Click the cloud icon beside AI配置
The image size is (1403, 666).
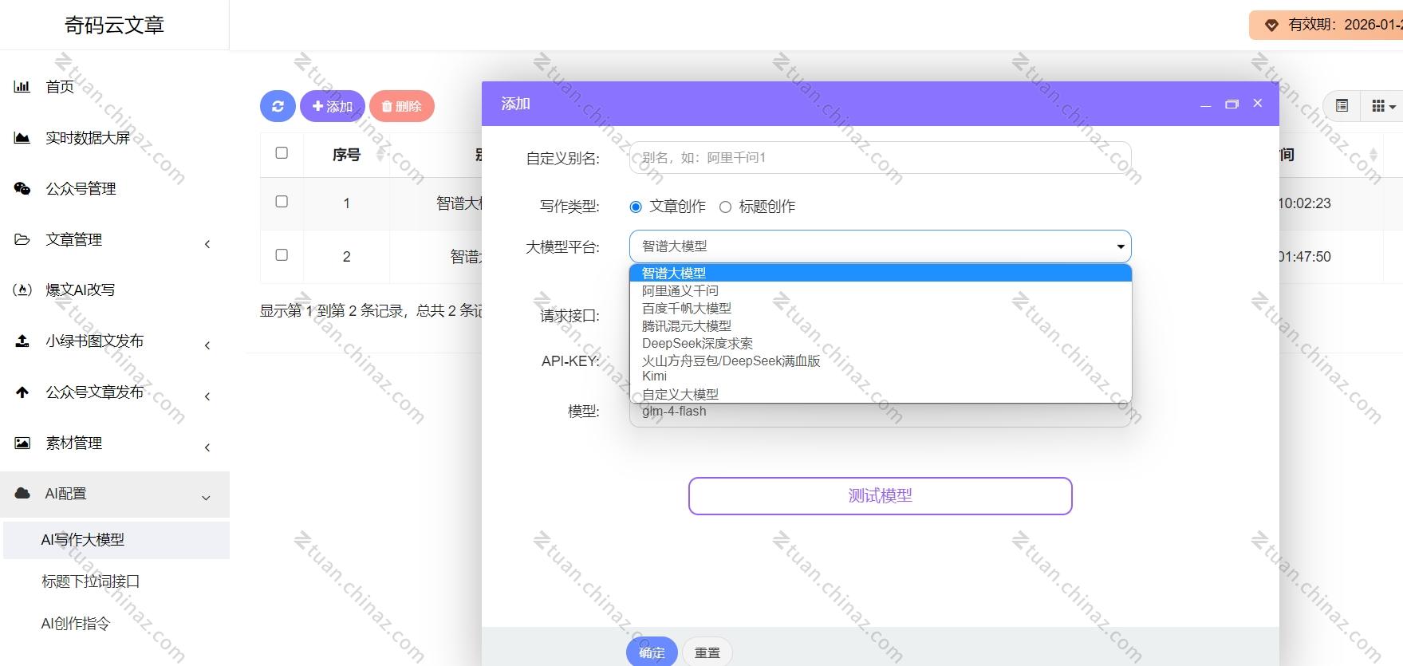[x=22, y=494]
